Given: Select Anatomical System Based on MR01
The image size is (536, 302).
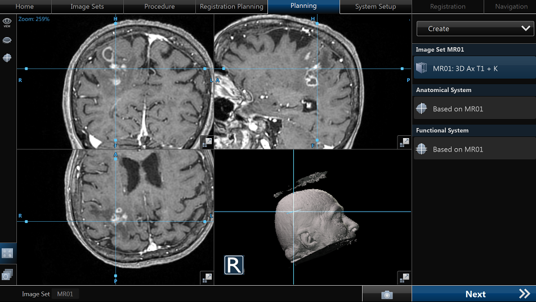Looking at the screenshot, I should (x=474, y=109).
